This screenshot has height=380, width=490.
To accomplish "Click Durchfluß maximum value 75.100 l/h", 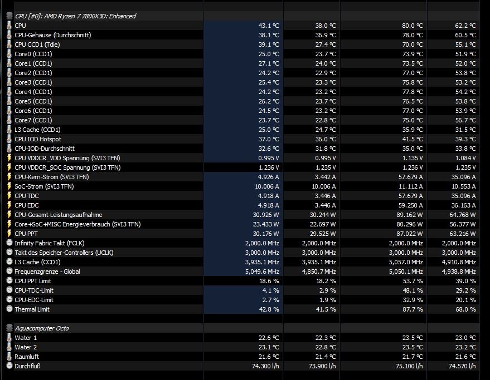I will point(409,366).
